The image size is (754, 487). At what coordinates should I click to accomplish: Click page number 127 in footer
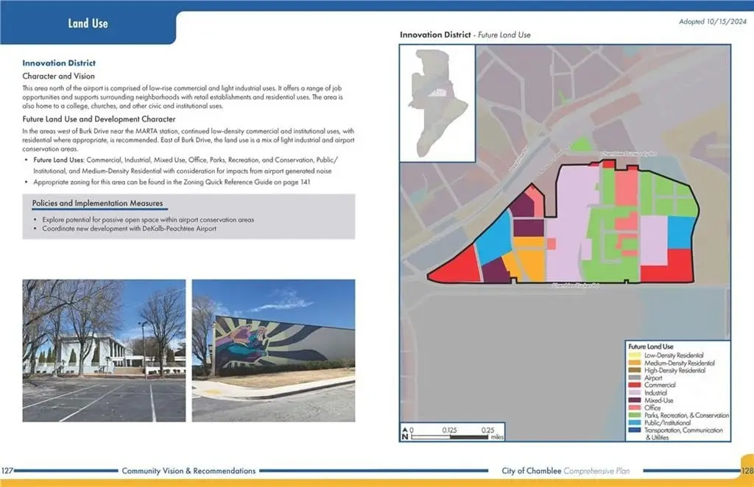[8, 471]
